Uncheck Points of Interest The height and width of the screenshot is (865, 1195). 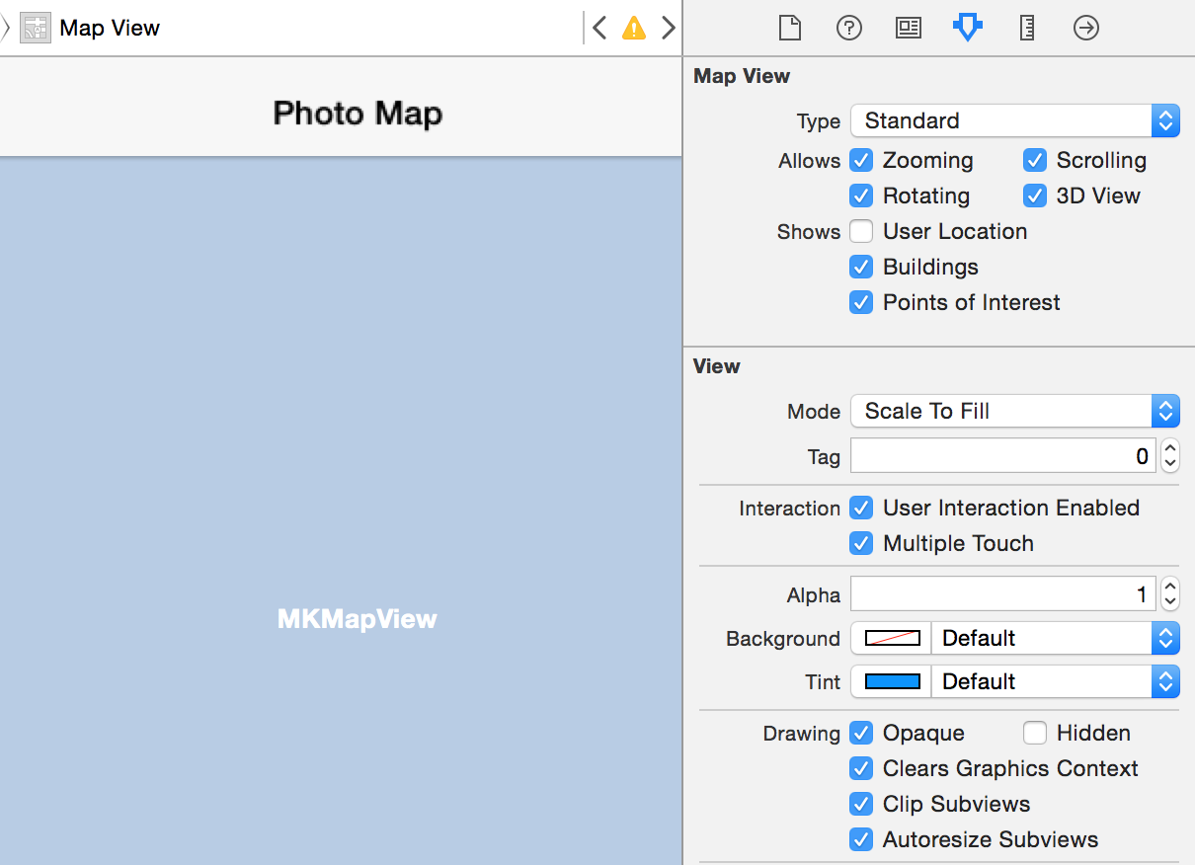(x=860, y=302)
